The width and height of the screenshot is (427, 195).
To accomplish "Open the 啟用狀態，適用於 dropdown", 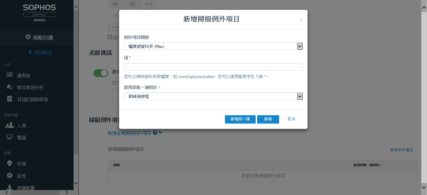I will [213, 96].
